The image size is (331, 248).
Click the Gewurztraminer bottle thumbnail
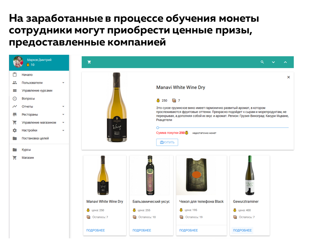[250, 175]
